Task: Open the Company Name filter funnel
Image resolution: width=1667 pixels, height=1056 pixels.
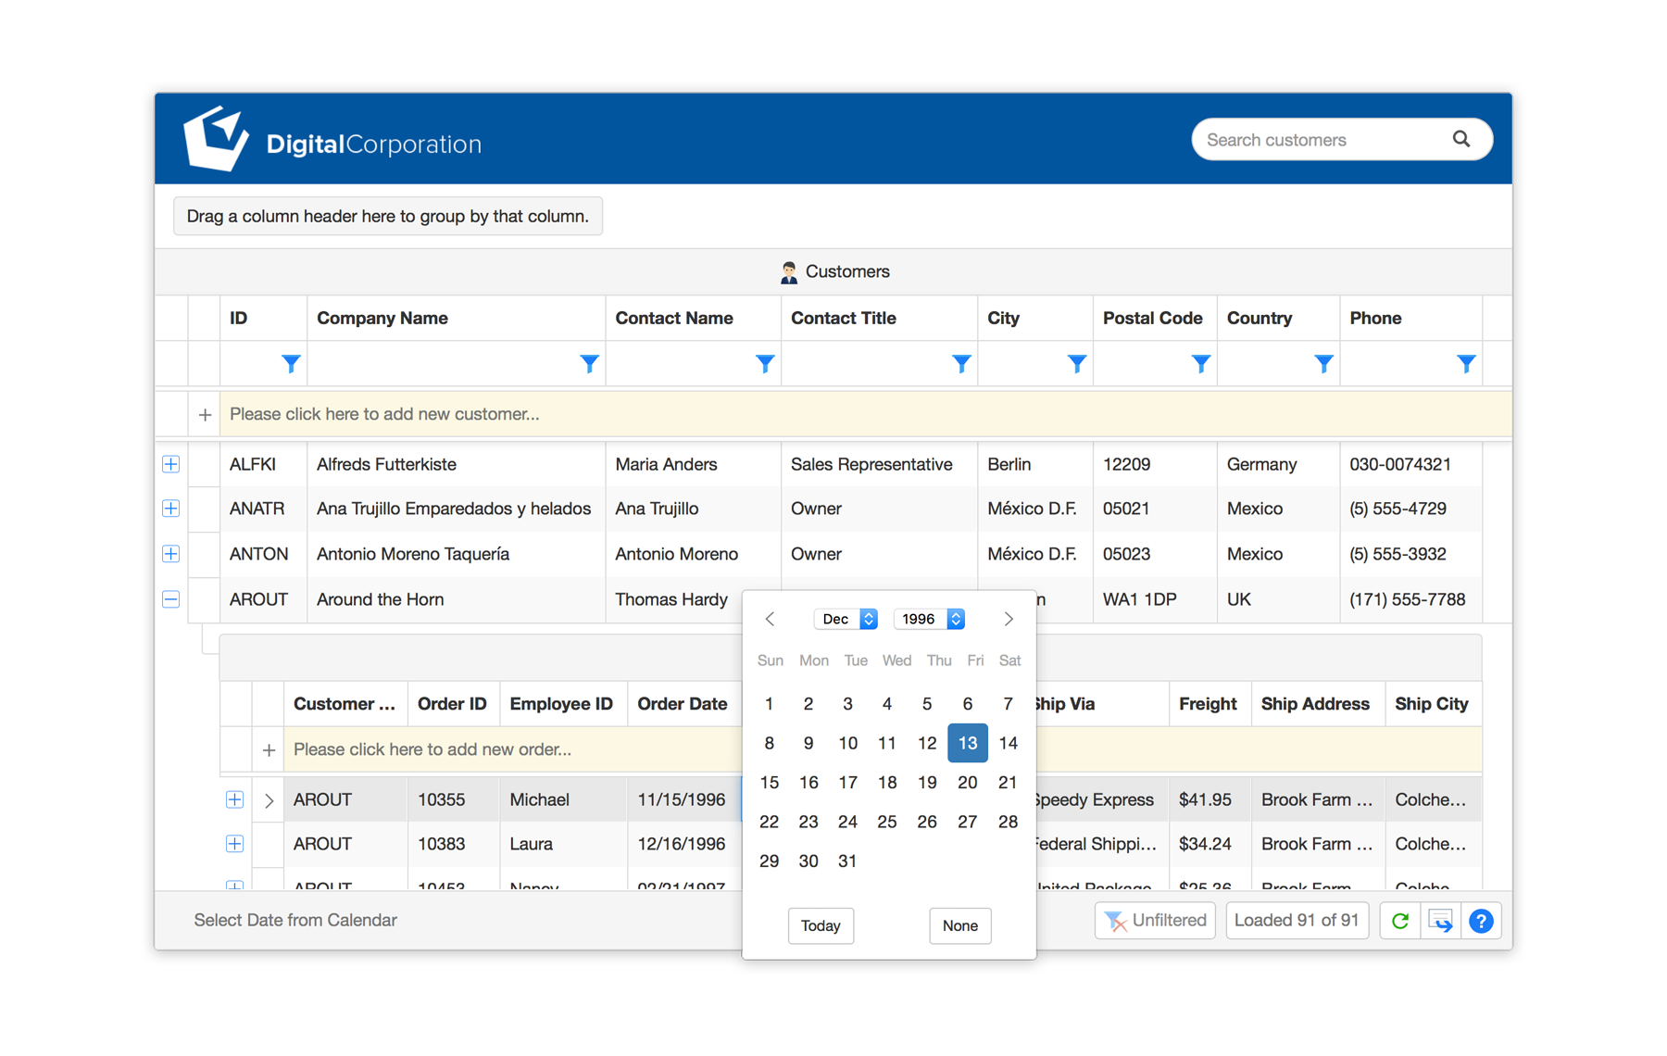Action: pyautogui.click(x=589, y=364)
